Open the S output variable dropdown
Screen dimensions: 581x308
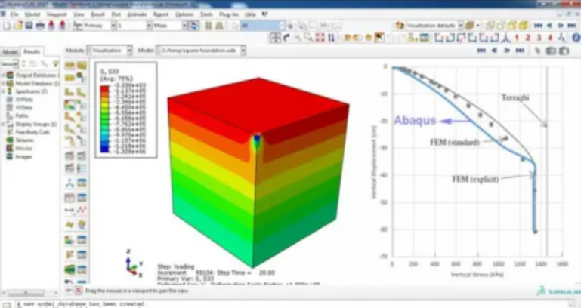149,26
